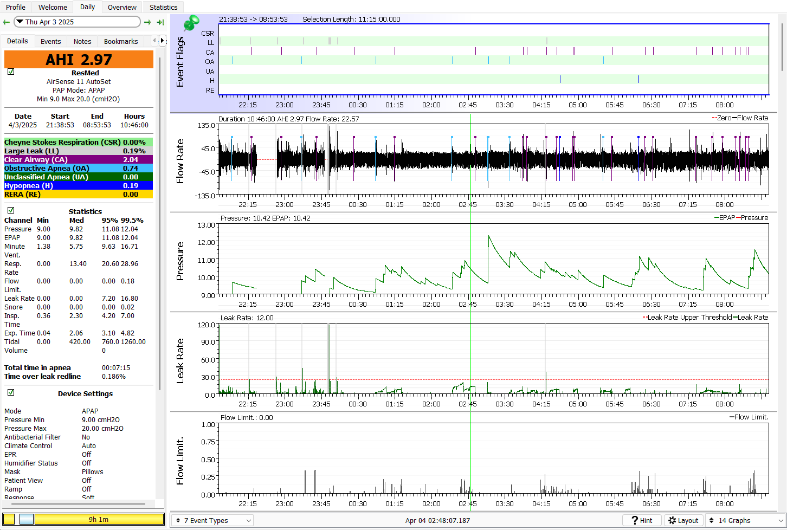Toggle the Device Settings section checkbox
Viewport: 787px width, 530px height.
tap(11, 392)
